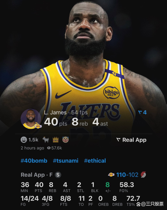
Task: Open the #tsunami hashtag
Action: coord(66,161)
